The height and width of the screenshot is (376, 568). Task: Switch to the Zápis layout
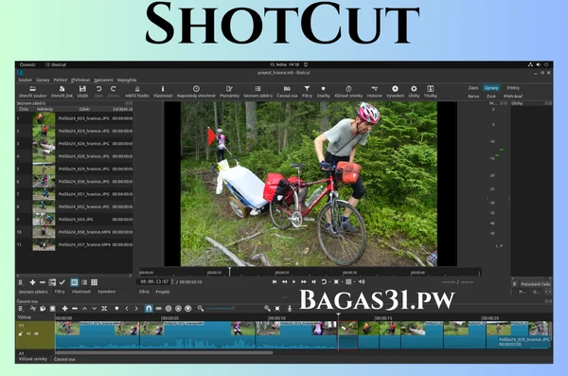pos(473,88)
